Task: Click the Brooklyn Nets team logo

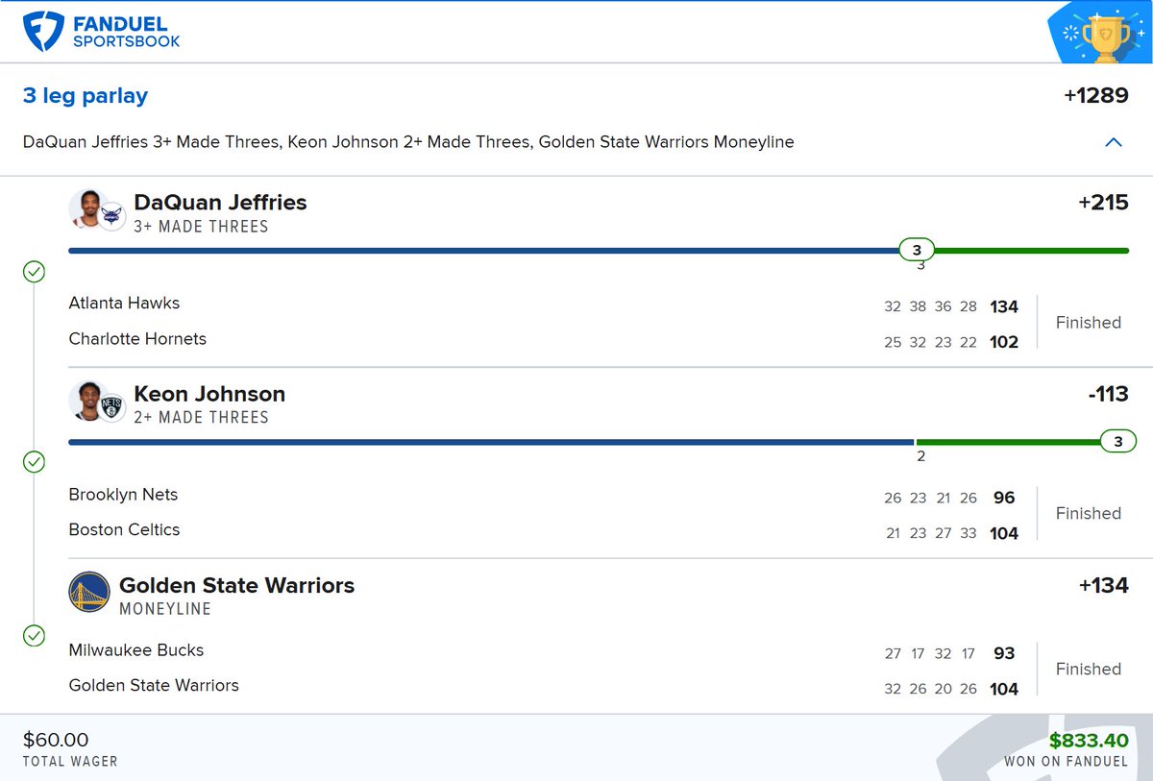Action: coord(112,409)
